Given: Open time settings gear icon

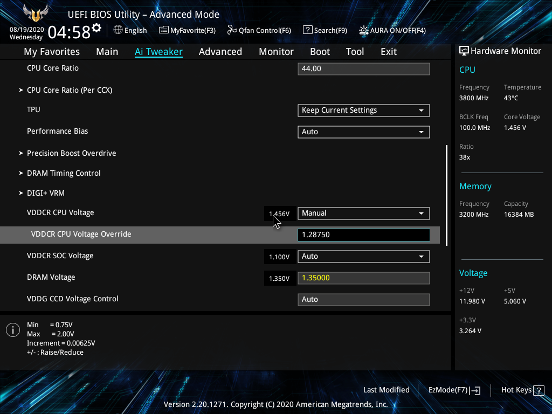Looking at the screenshot, I should click(x=96, y=28).
